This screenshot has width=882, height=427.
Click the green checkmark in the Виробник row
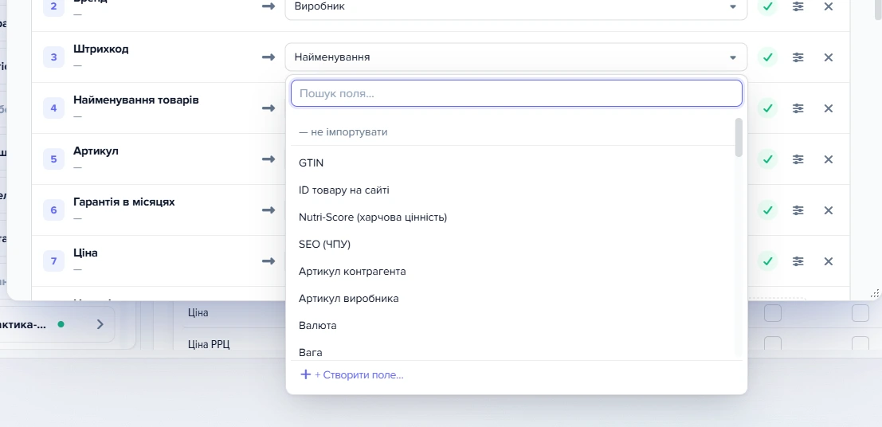pyautogui.click(x=768, y=6)
